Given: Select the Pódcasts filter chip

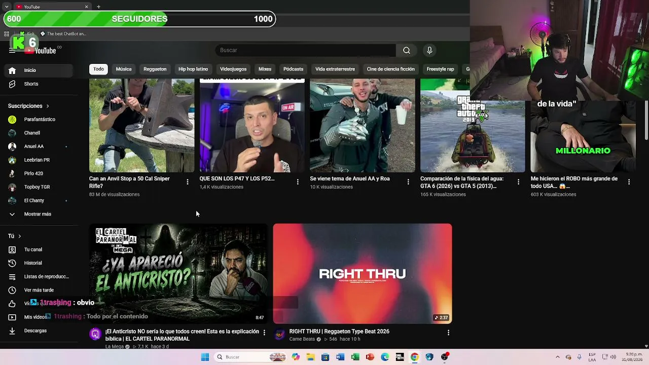Looking at the screenshot, I should 293,69.
